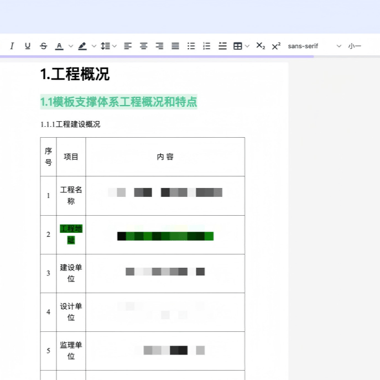This screenshot has width=380, height=380.
Task: Align text right
Action: click(159, 46)
